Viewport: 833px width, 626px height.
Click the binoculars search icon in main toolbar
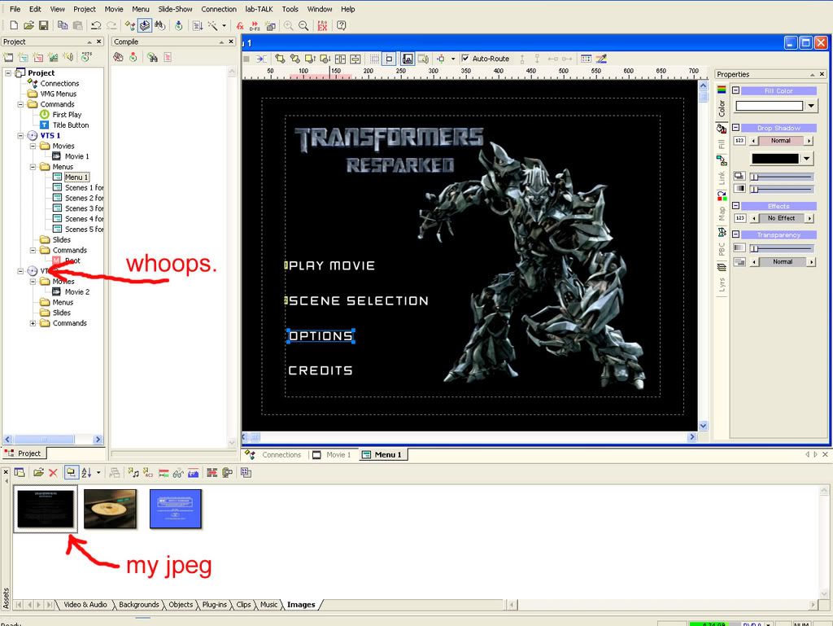[160, 25]
